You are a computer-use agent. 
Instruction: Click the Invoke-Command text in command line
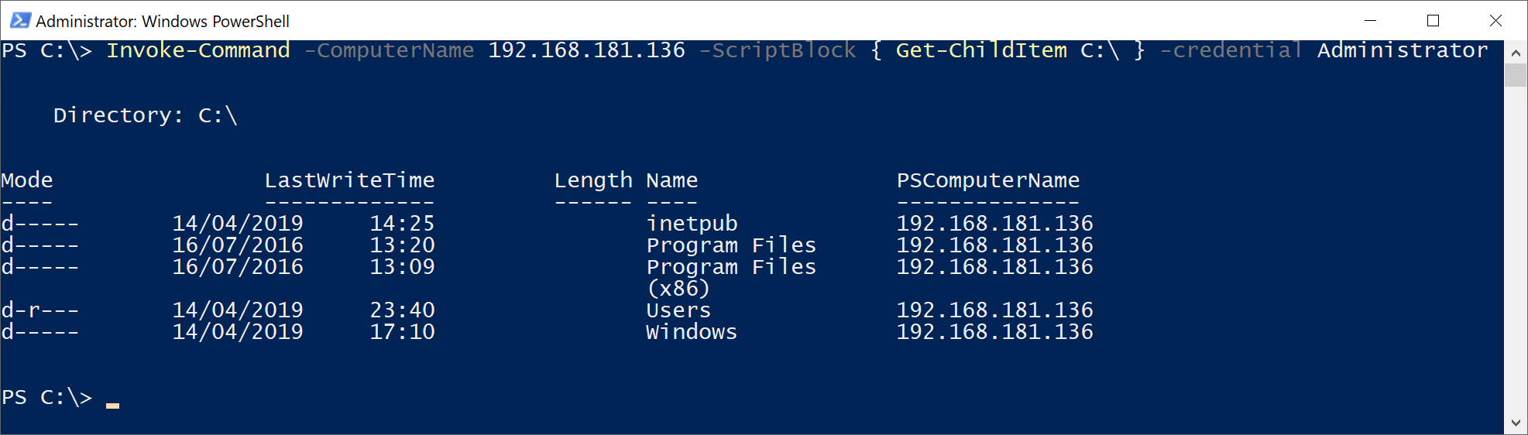(x=198, y=50)
